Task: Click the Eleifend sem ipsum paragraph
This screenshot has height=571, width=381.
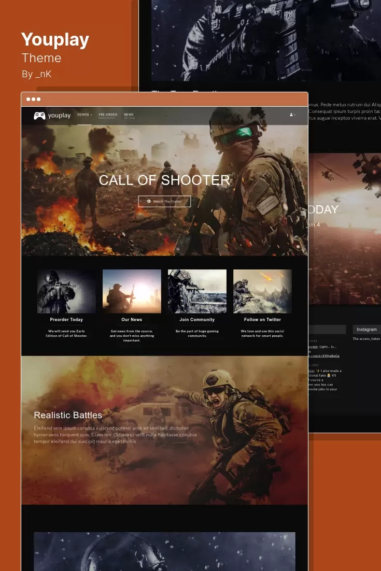Action: point(115,435)
